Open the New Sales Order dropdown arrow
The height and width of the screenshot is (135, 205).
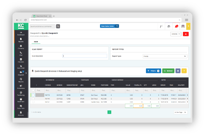(117, 26)
